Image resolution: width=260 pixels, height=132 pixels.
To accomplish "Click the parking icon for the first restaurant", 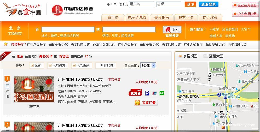I will point(147,93).
